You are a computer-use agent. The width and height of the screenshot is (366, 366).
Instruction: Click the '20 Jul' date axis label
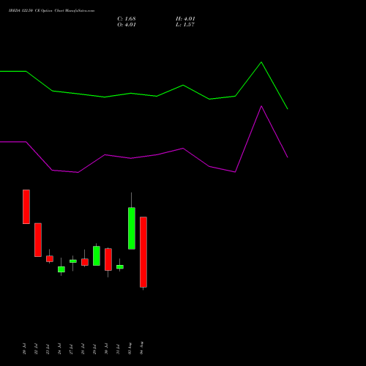[24, 348]
